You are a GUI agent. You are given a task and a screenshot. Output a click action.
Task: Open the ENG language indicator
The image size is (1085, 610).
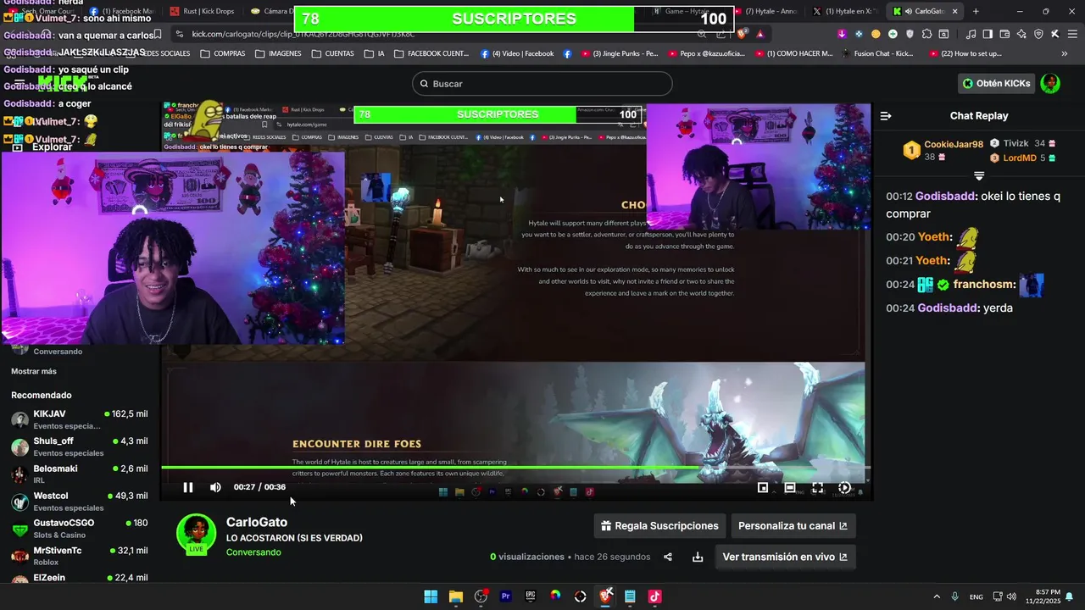(x=976, y=596)
